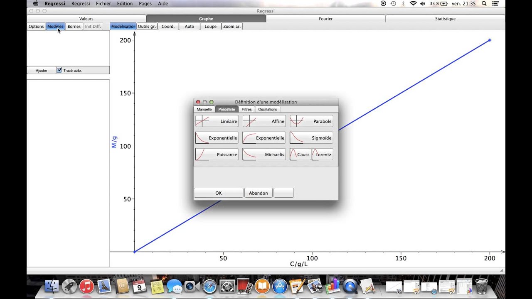The width and height of the screenshot is (532, 299).
Task: Click the Modèles button
Action: pos(55,26)
